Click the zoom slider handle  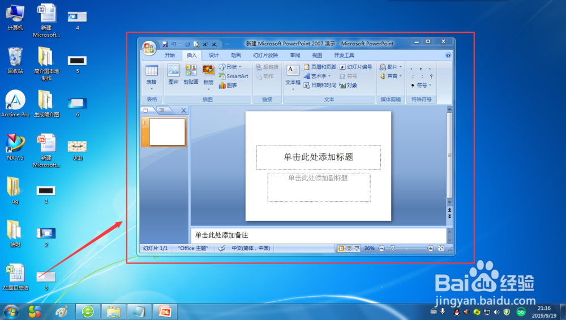click(392, 248)
